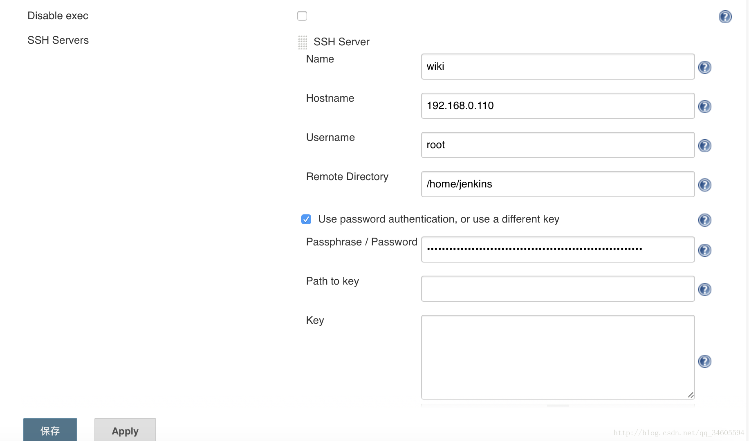
Task: Grab the SSH Server drag handle icon
Action: point(303,42)
